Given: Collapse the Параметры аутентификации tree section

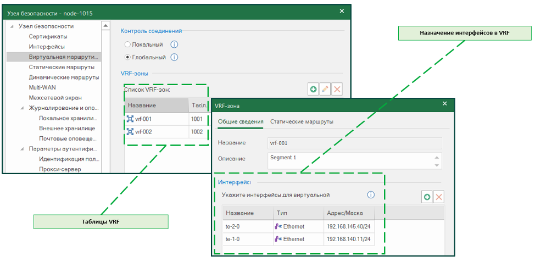Looking at the screenshot, I should [22, 148].
